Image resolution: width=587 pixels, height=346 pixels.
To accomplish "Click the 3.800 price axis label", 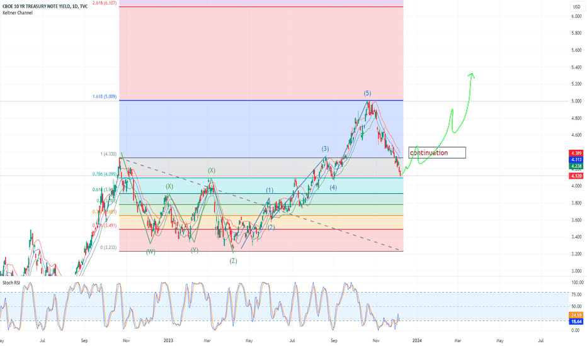I will [576, 203].
